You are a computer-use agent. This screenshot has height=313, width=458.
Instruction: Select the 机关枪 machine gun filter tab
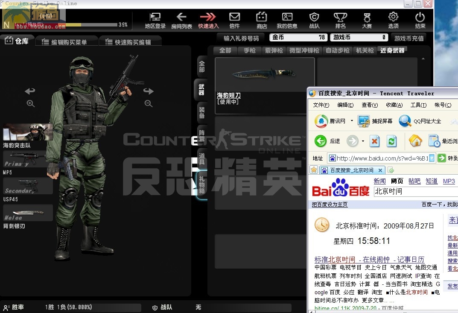365,50
